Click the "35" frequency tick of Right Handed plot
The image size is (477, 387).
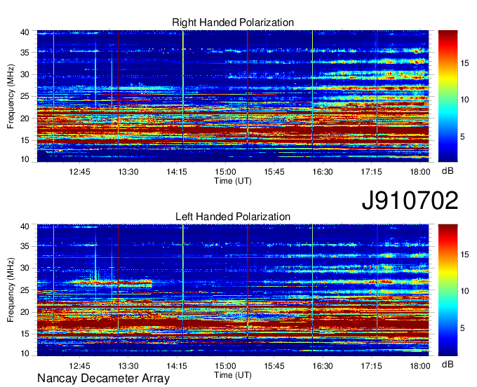pos(25,53)
